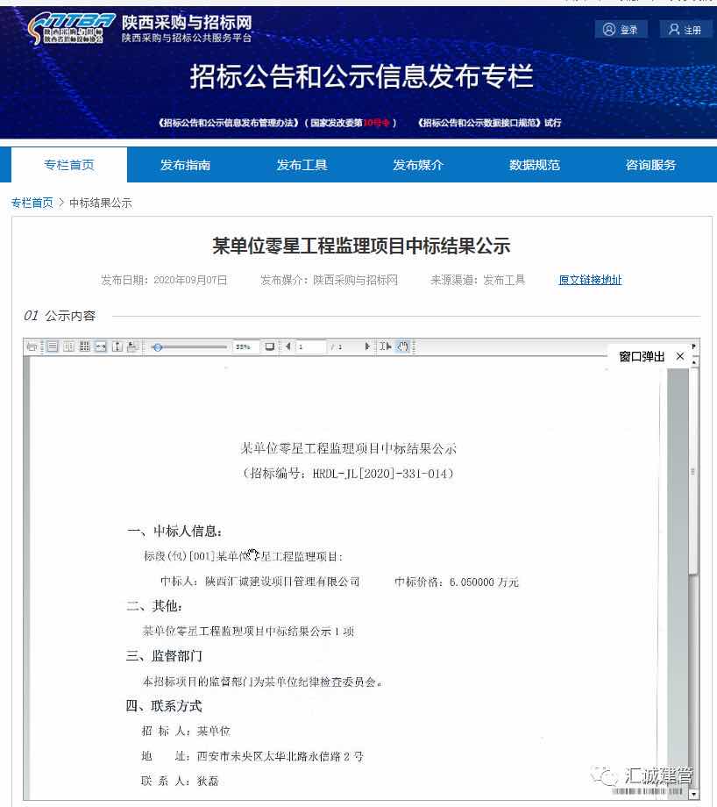Screen dimensions: 717x807
Task: Open the 咨询服务 tab
Action: tap(650, 165)
